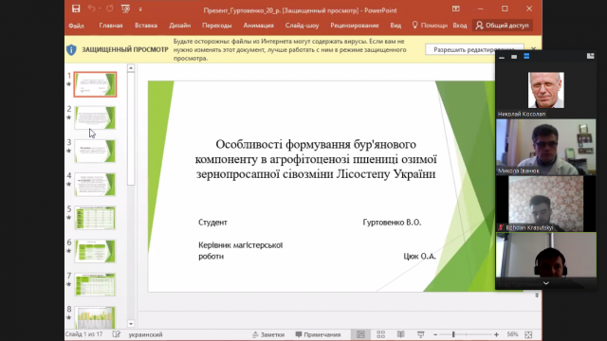Click the next slide arrow under the editor scrollbar
Image resolution: width=607 pixels, height=341 pixels.
(x=537, y=296)
